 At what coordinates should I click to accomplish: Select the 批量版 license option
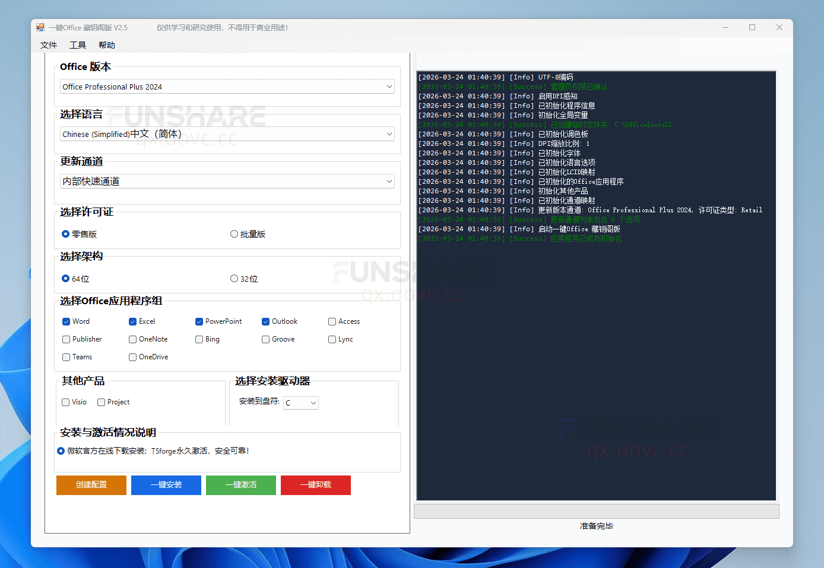pyautogui.click(x=234, y=234)
